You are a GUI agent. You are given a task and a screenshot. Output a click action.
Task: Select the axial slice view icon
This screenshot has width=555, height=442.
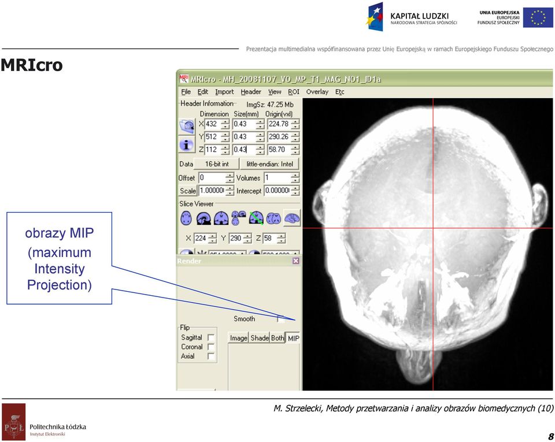point(186,218)
